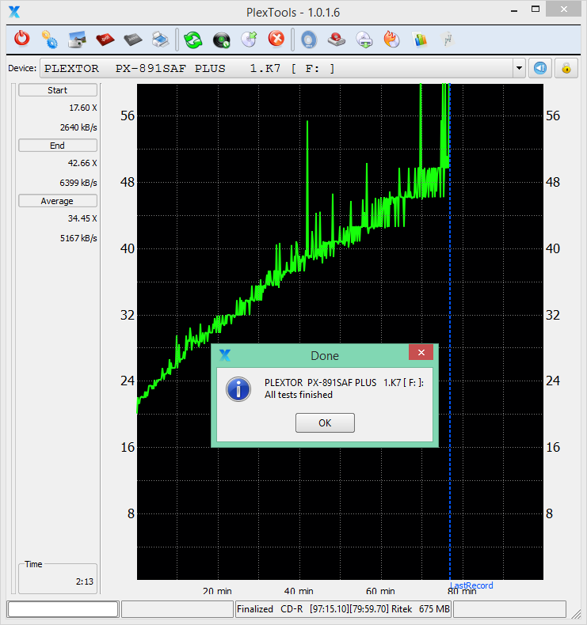Image resolution: width=587 pixels, height=625 pixels.
Task: Click the '675 MB' capacity status text
Action: (434, 609)
